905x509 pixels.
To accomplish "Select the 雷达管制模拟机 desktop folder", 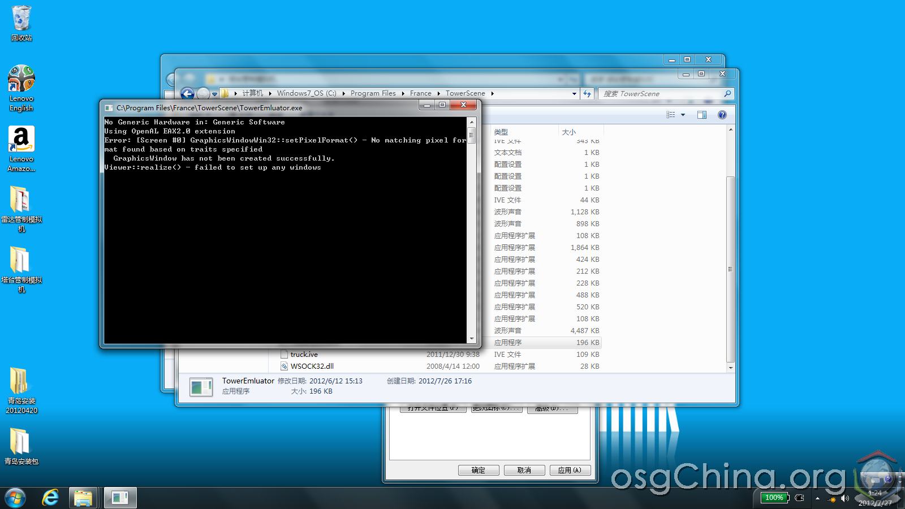I will coord(21,209).
